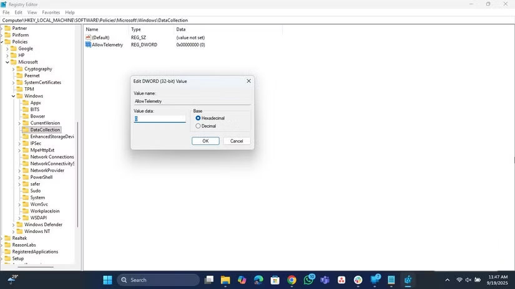Open the Notepad taskbar icon
Image resolution: width=515 pixels, height=289 pixels.
coord(391,280)
